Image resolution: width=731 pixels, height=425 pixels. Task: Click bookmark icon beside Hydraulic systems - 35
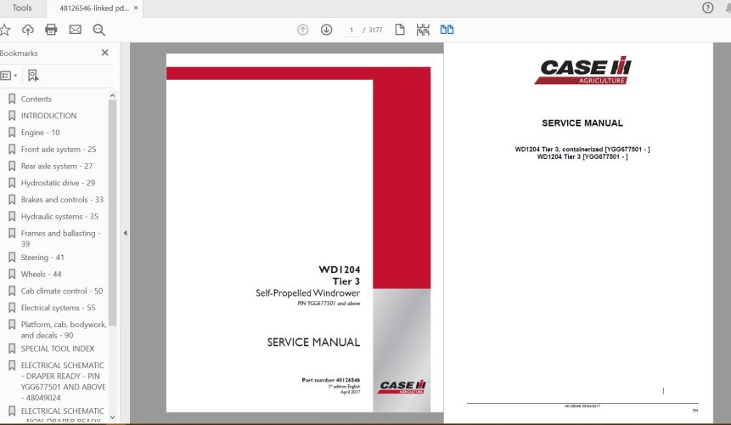pos(12,217)
